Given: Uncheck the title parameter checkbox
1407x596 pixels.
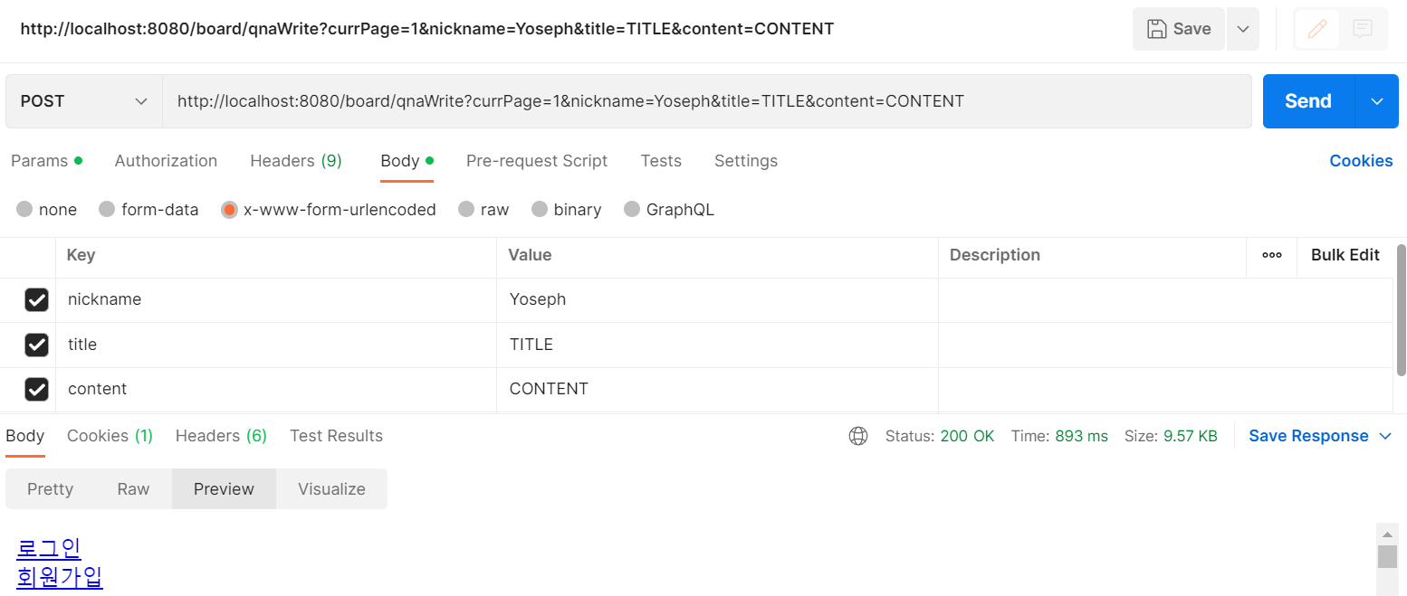Looking at the screenshot, I should [x=36, y=345].
